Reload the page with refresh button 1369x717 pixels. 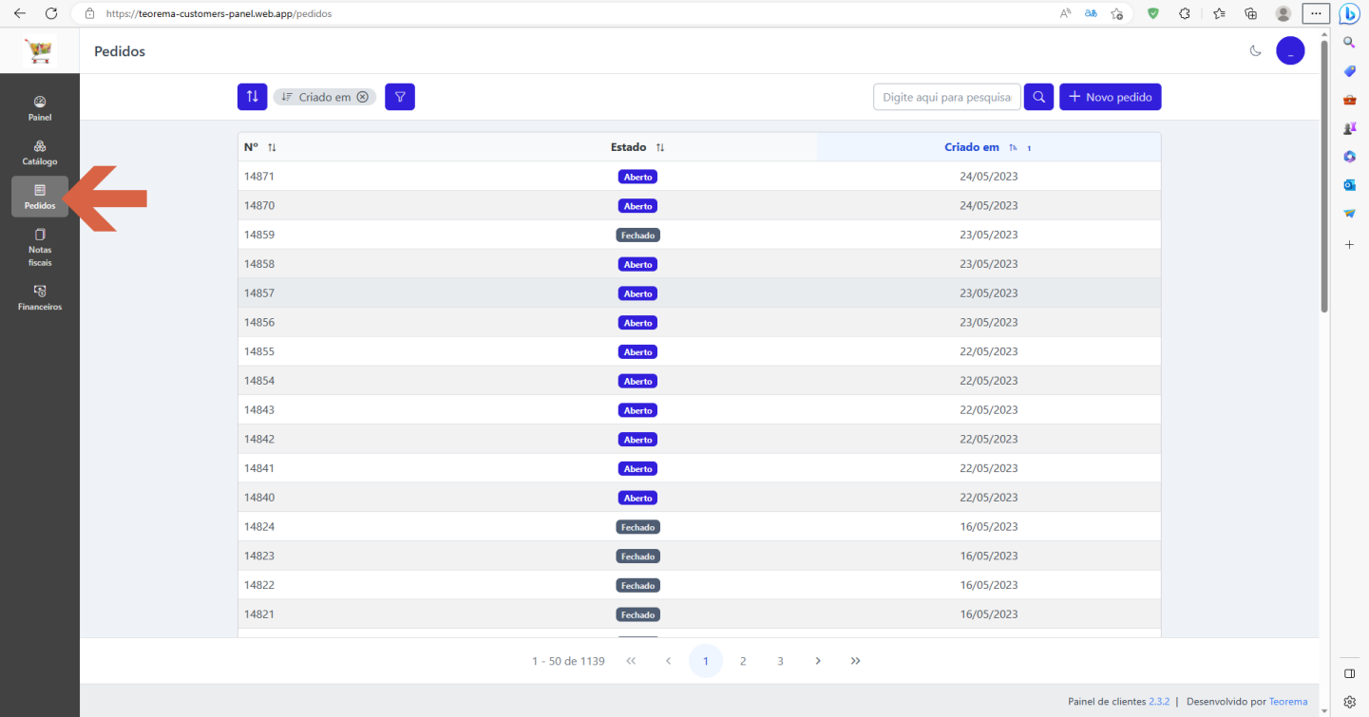51,13
